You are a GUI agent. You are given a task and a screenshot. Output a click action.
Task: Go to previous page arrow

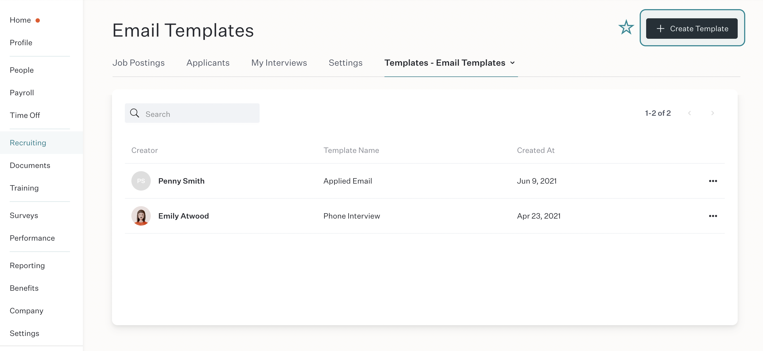(x=689, y=113)
